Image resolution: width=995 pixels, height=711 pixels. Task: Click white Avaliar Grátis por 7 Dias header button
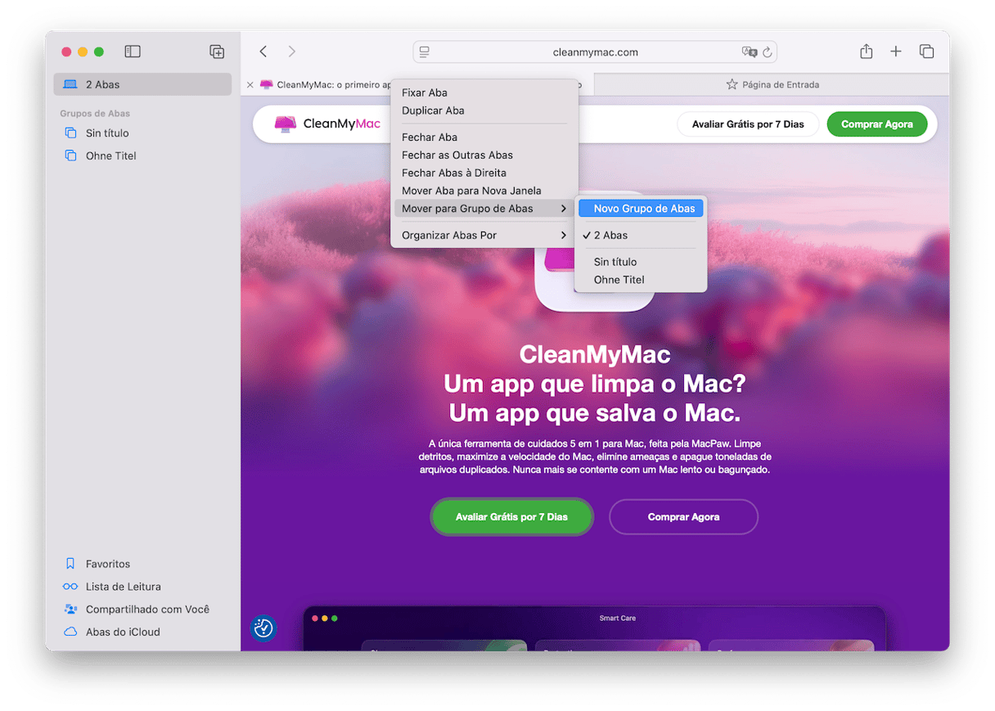748,124
